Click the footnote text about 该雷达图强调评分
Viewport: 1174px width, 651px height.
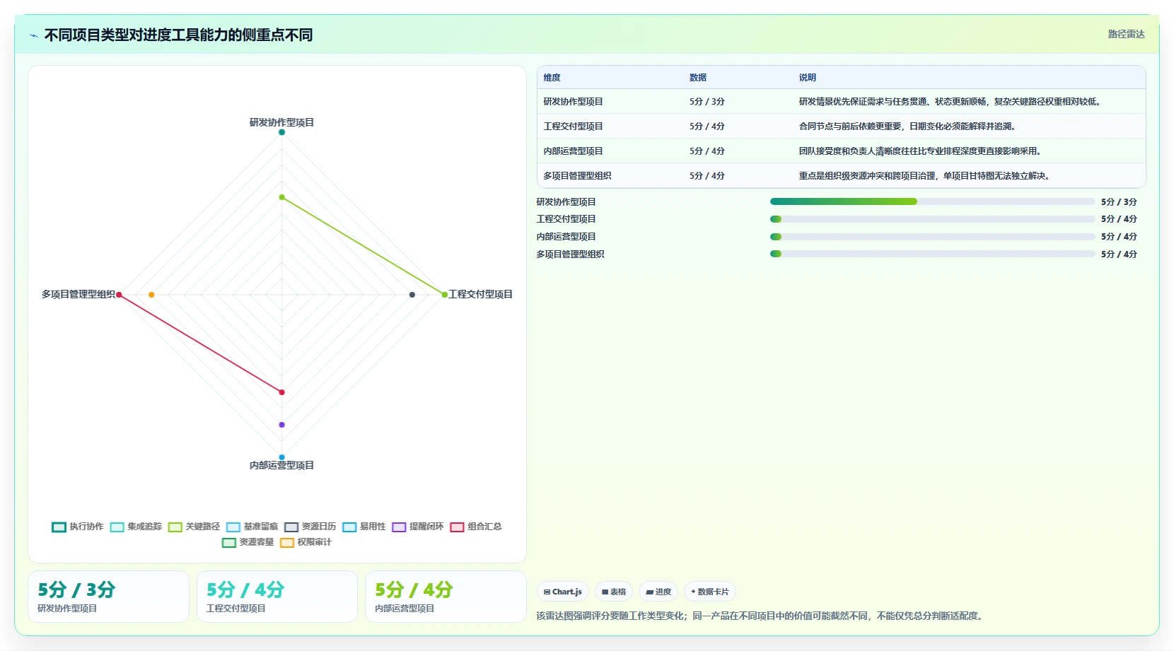pyautogui.click(x=760, y=616)
